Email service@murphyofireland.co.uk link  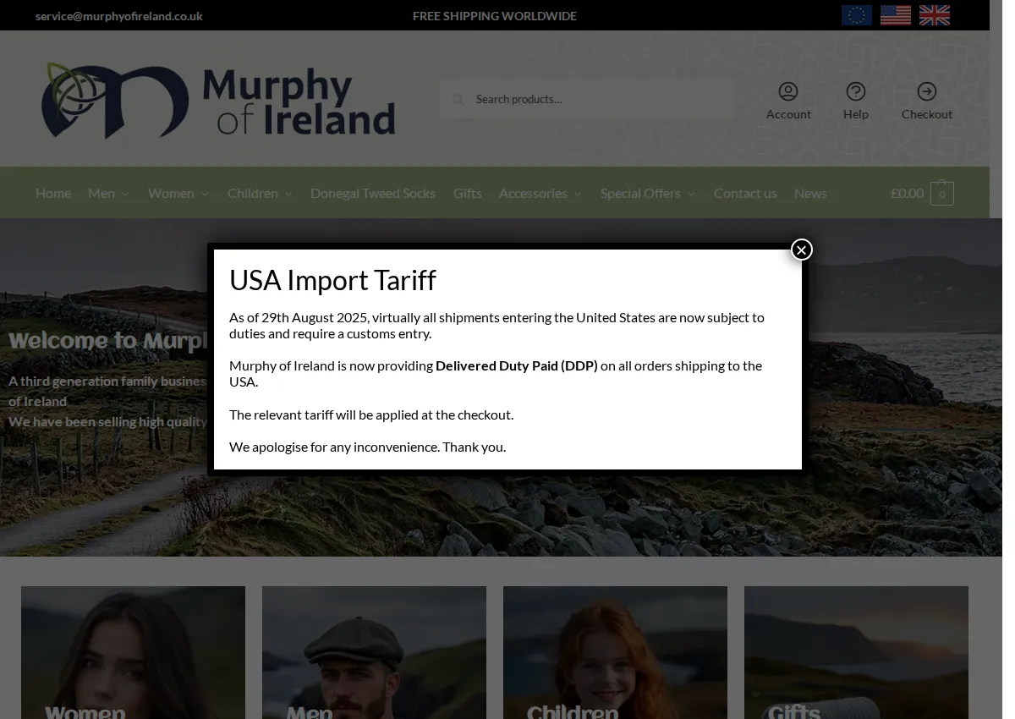click(x=119, y=16)
